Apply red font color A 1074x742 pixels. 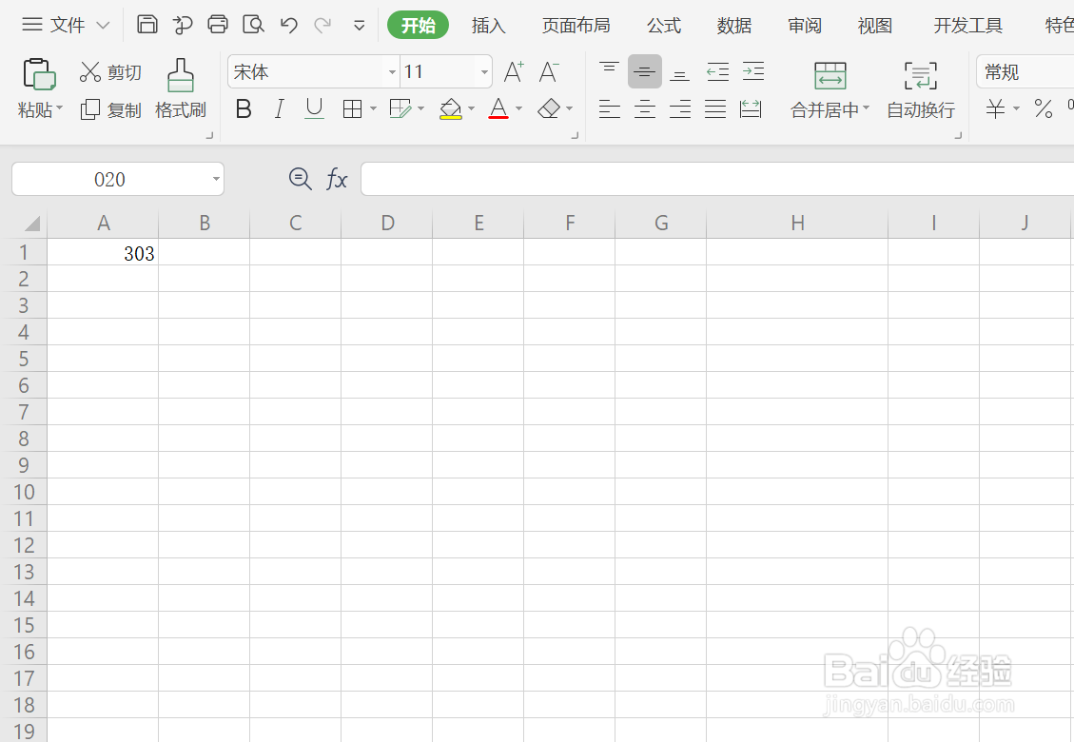tap(498, 109)
